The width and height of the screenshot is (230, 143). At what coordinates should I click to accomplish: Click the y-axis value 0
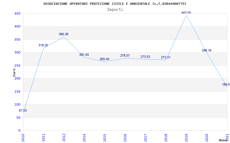19,130
